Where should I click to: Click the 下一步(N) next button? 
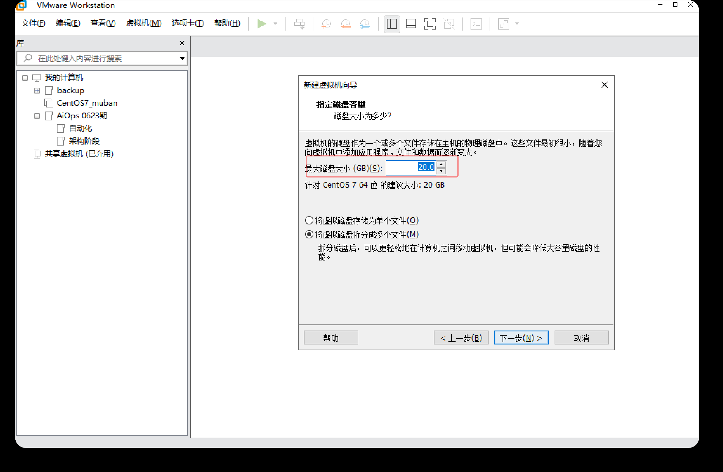coord(521,338)
